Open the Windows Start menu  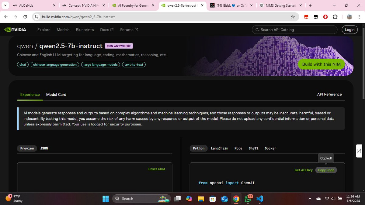106,199
